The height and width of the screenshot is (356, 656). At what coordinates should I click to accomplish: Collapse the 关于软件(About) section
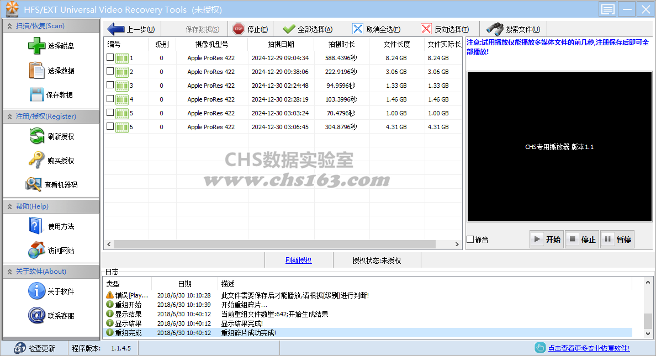coord(9,272)
